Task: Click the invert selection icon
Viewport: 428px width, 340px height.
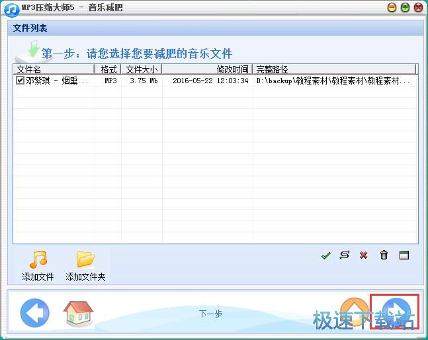Action: (x=345, y=255)
